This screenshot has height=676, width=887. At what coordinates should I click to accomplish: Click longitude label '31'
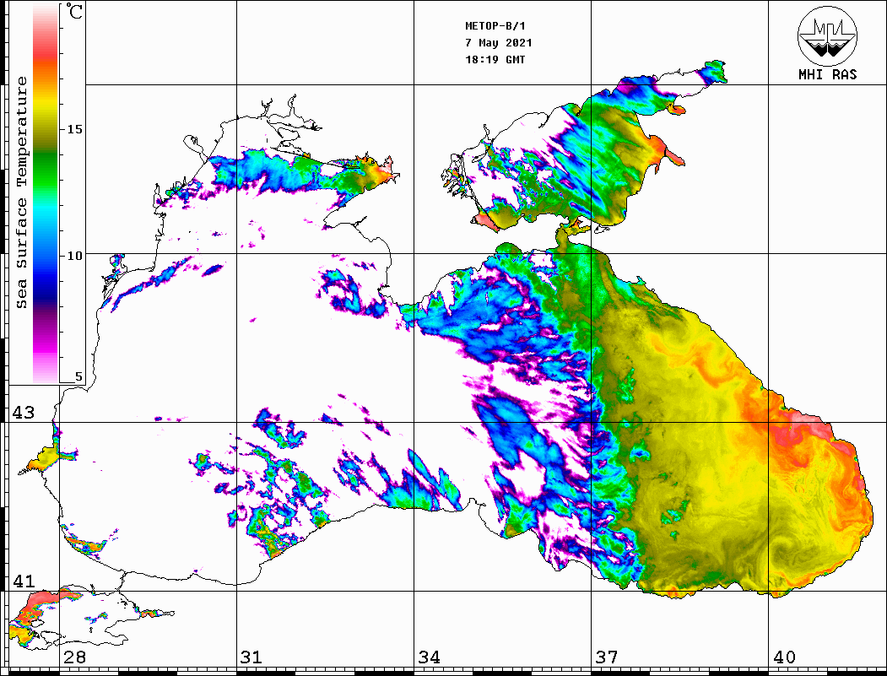point(251,657)
